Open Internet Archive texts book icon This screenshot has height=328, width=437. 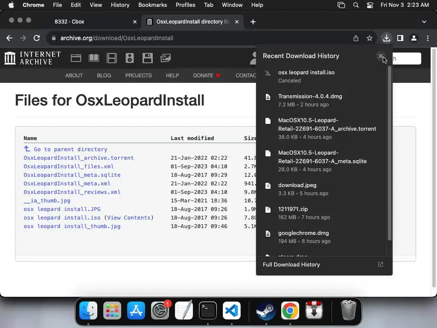[x=94, y=58]
